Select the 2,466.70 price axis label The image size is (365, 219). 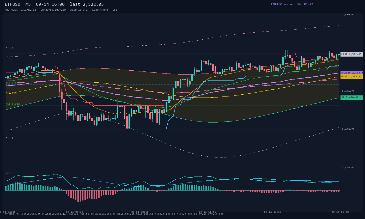pyautogui.click(x=348, y=129)
